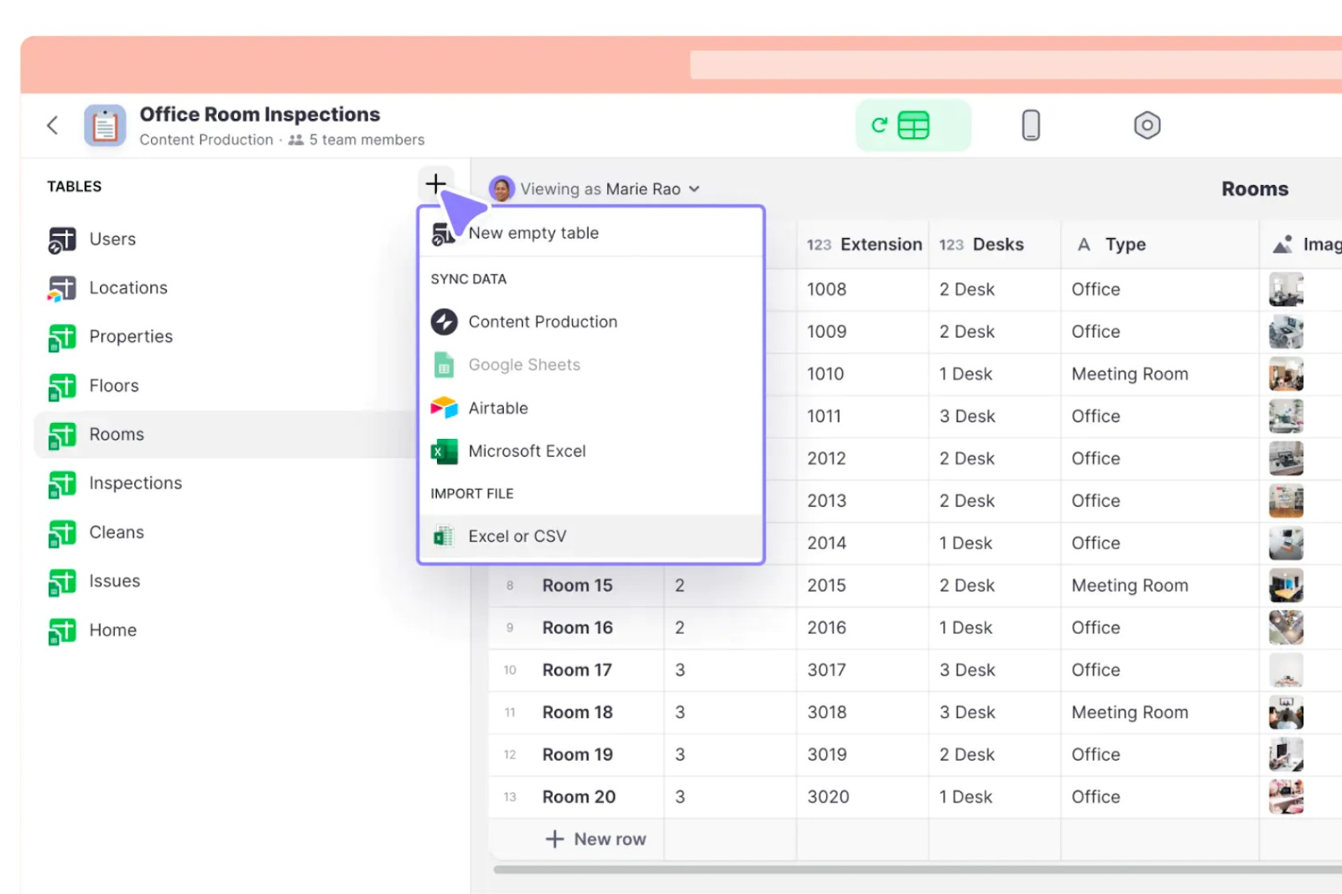Click Marie Rao's avatar picture

[502, 189]
